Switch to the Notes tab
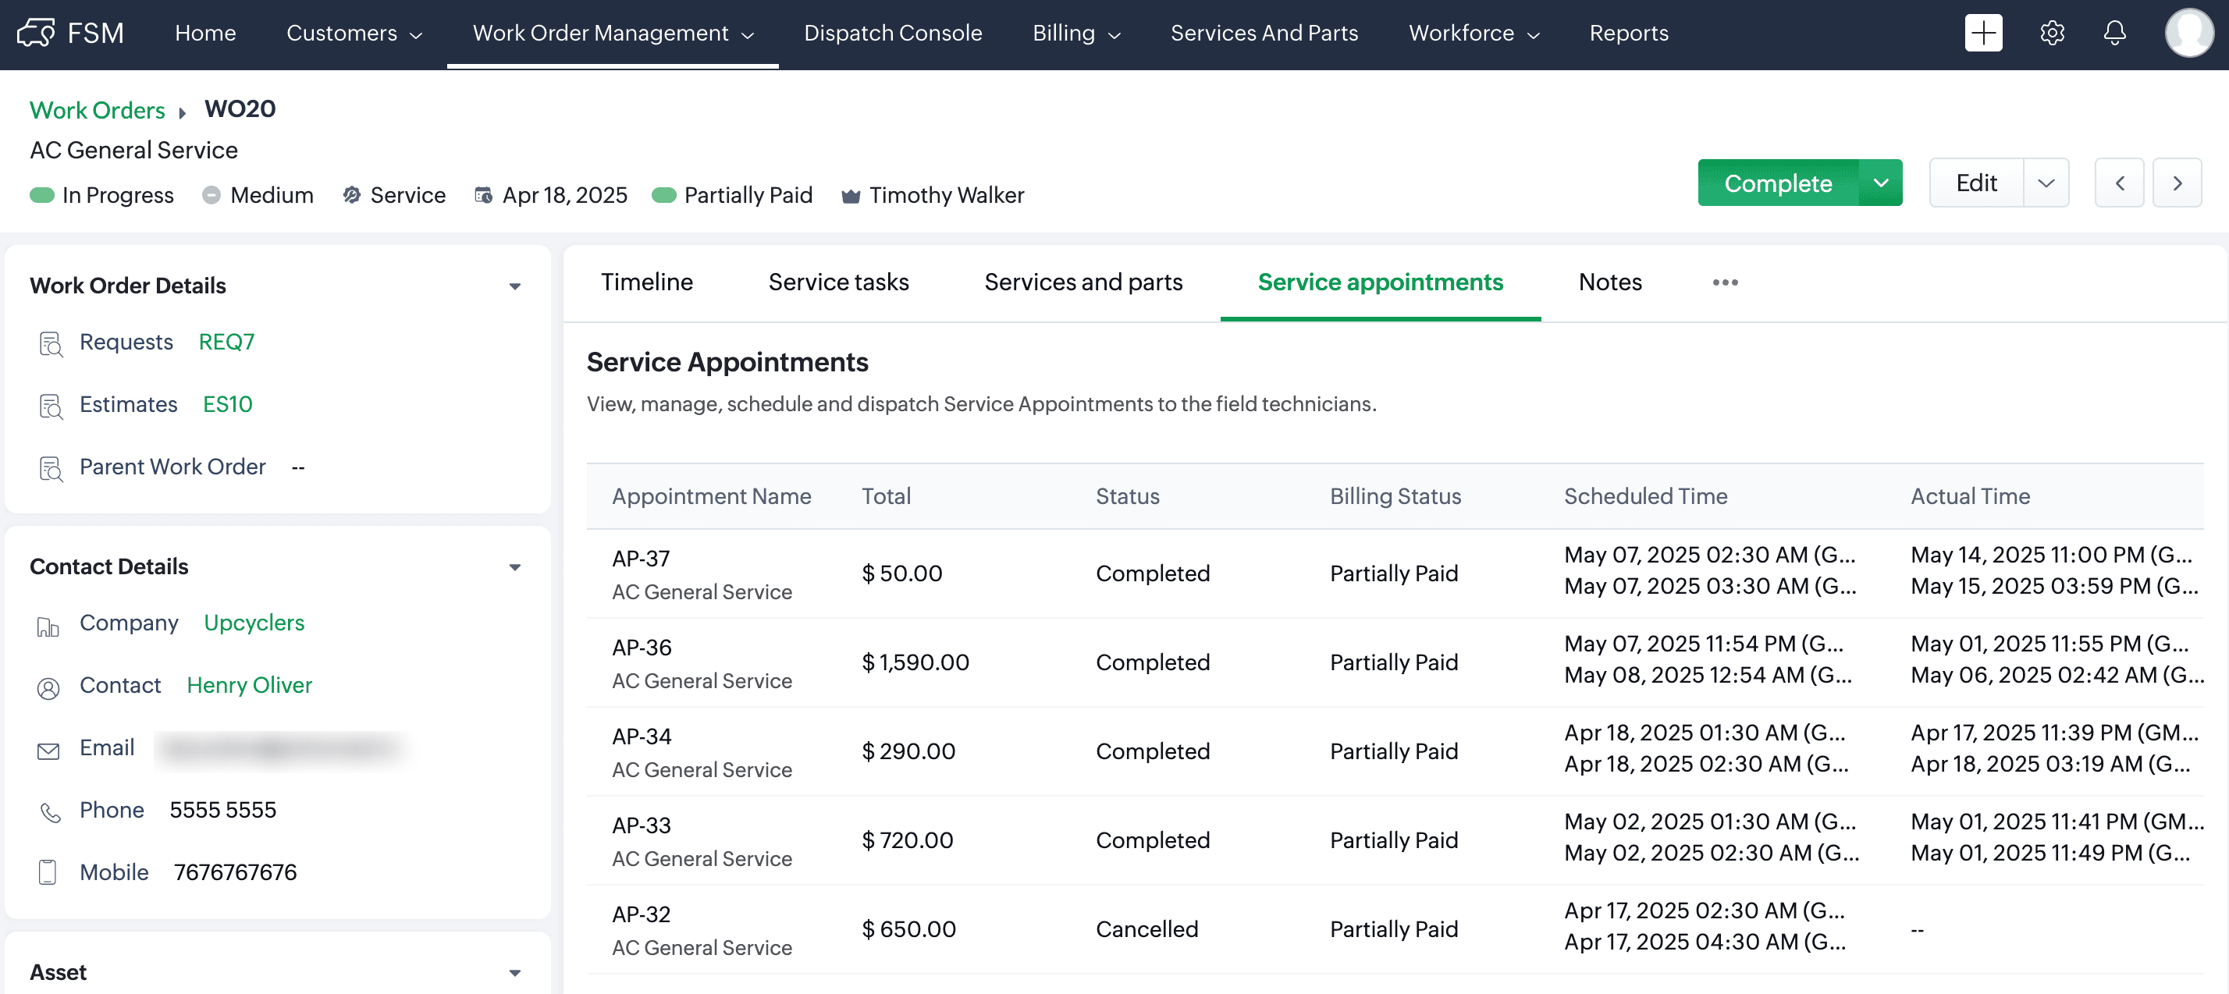Image resolution: width=2229 pixels, height=994 pixels. coord(1609,282)
